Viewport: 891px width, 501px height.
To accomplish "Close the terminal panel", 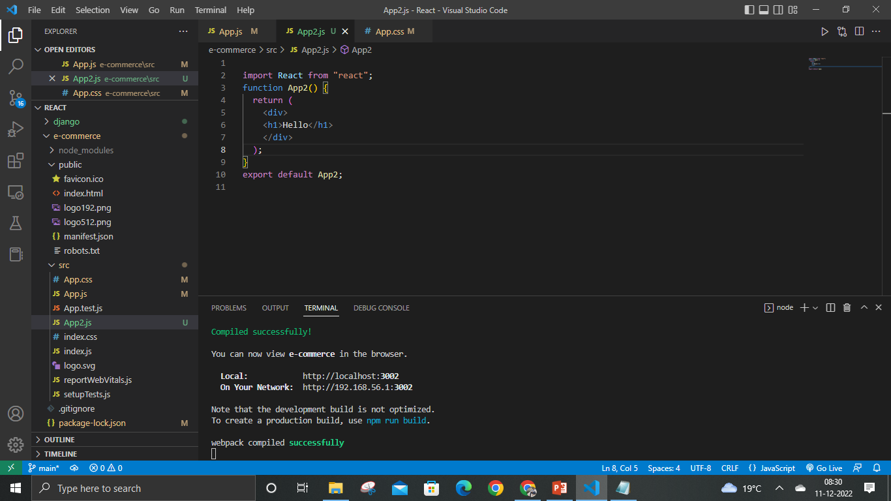I will (x=879, y=307).
